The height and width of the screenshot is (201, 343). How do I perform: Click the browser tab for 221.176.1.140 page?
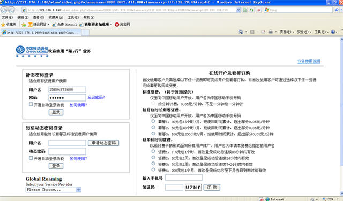coord(41,33)
